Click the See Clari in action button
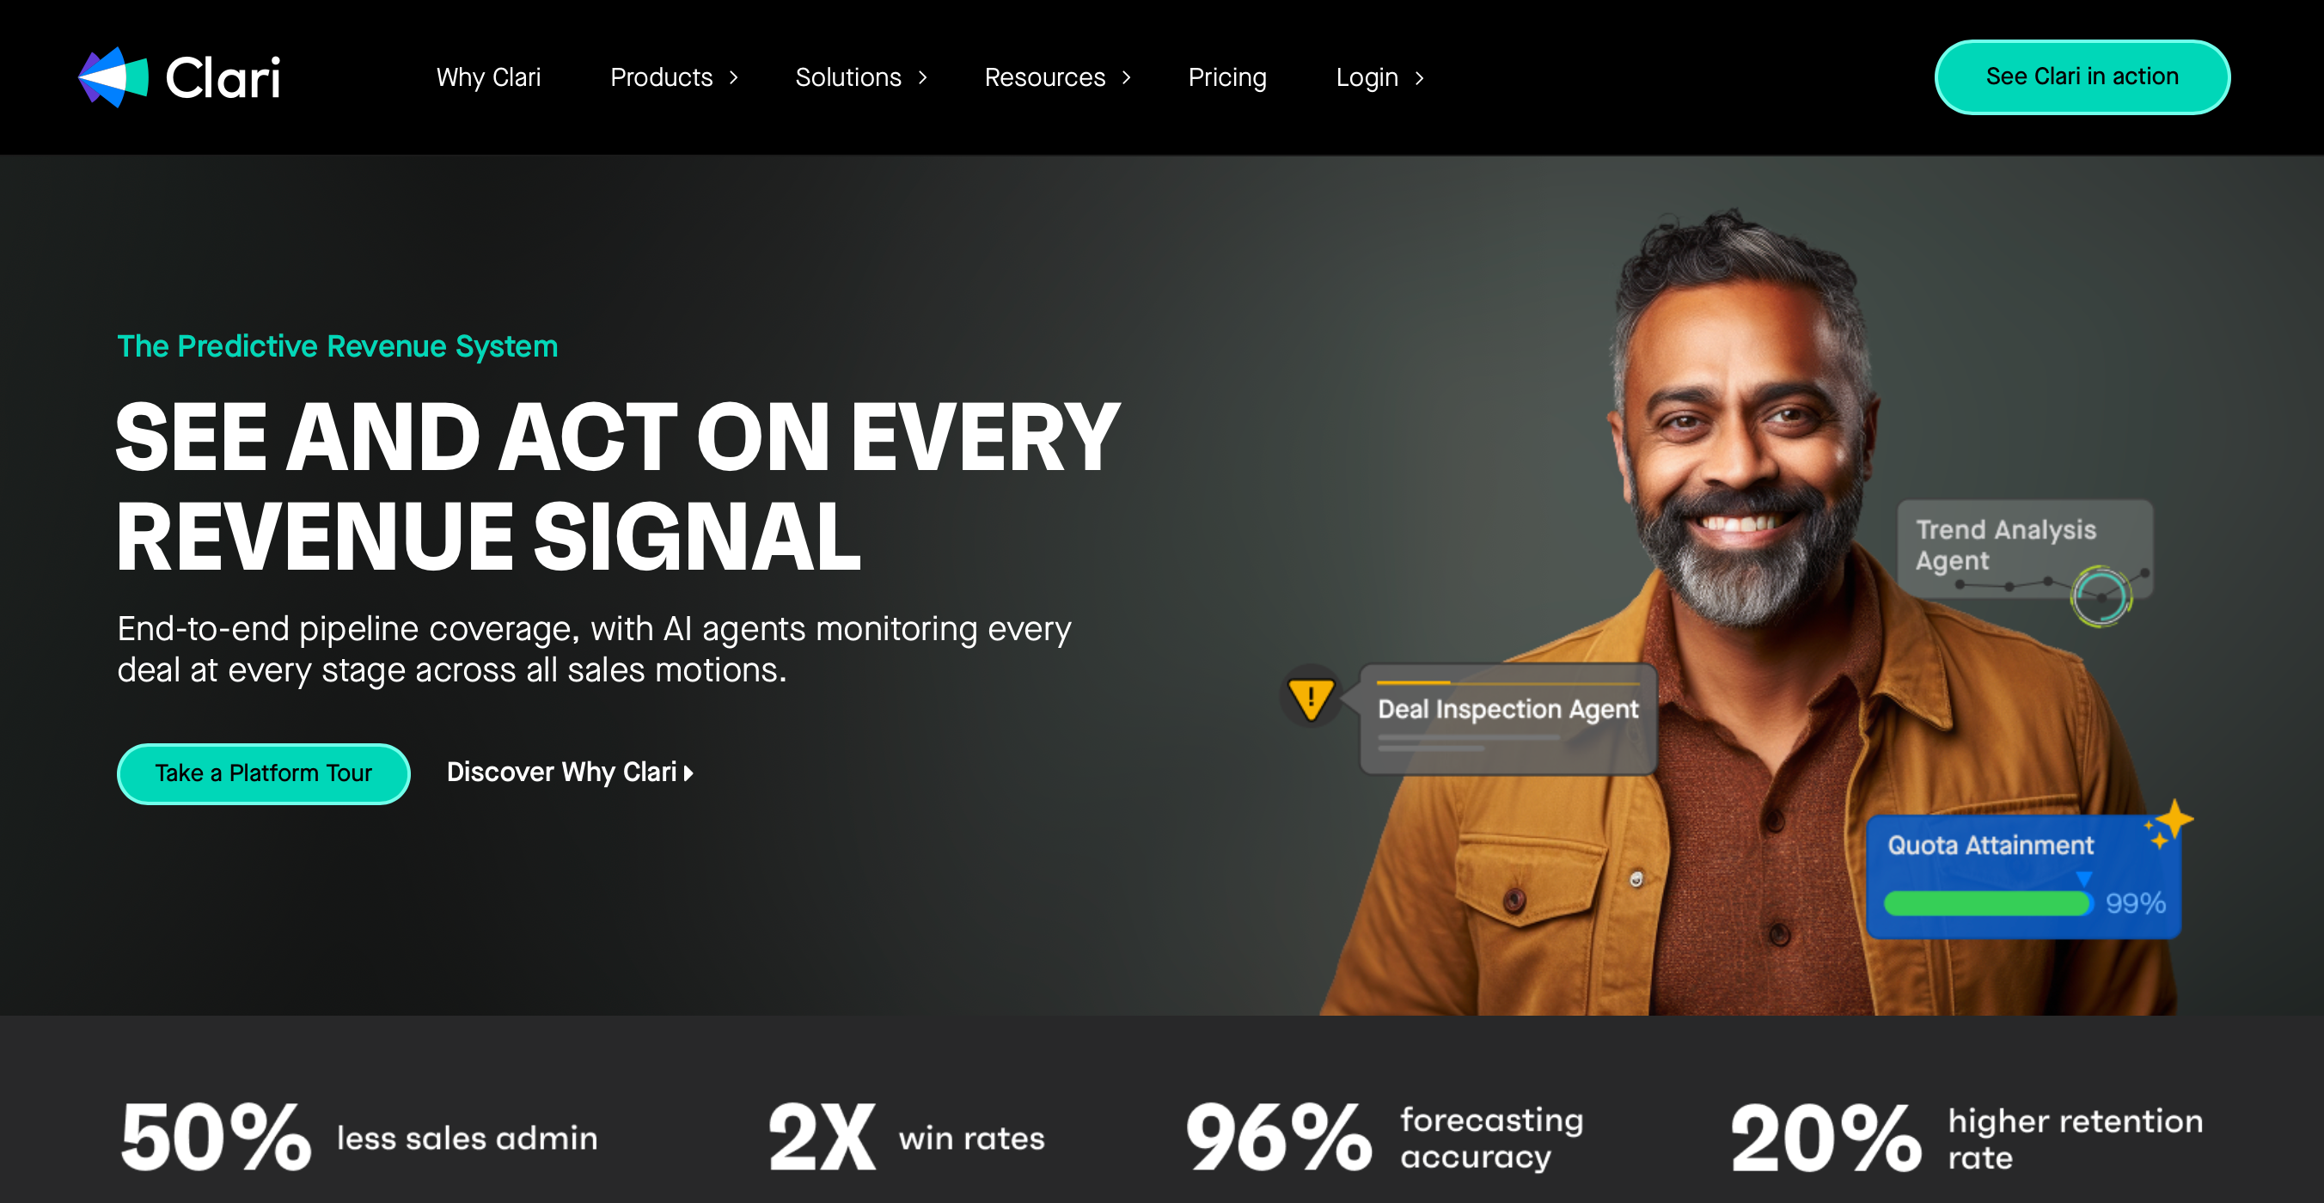2324x1203 pixels. click(2082, 76)
